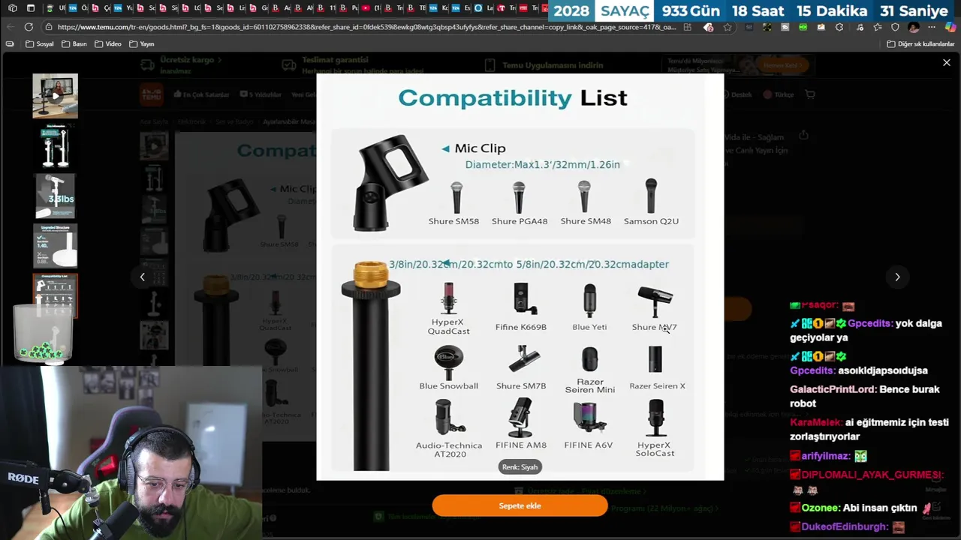This screenshot has width=961, height=540.
Task: Click the Samsung Q2U microphone label
Action: [651, 221]
